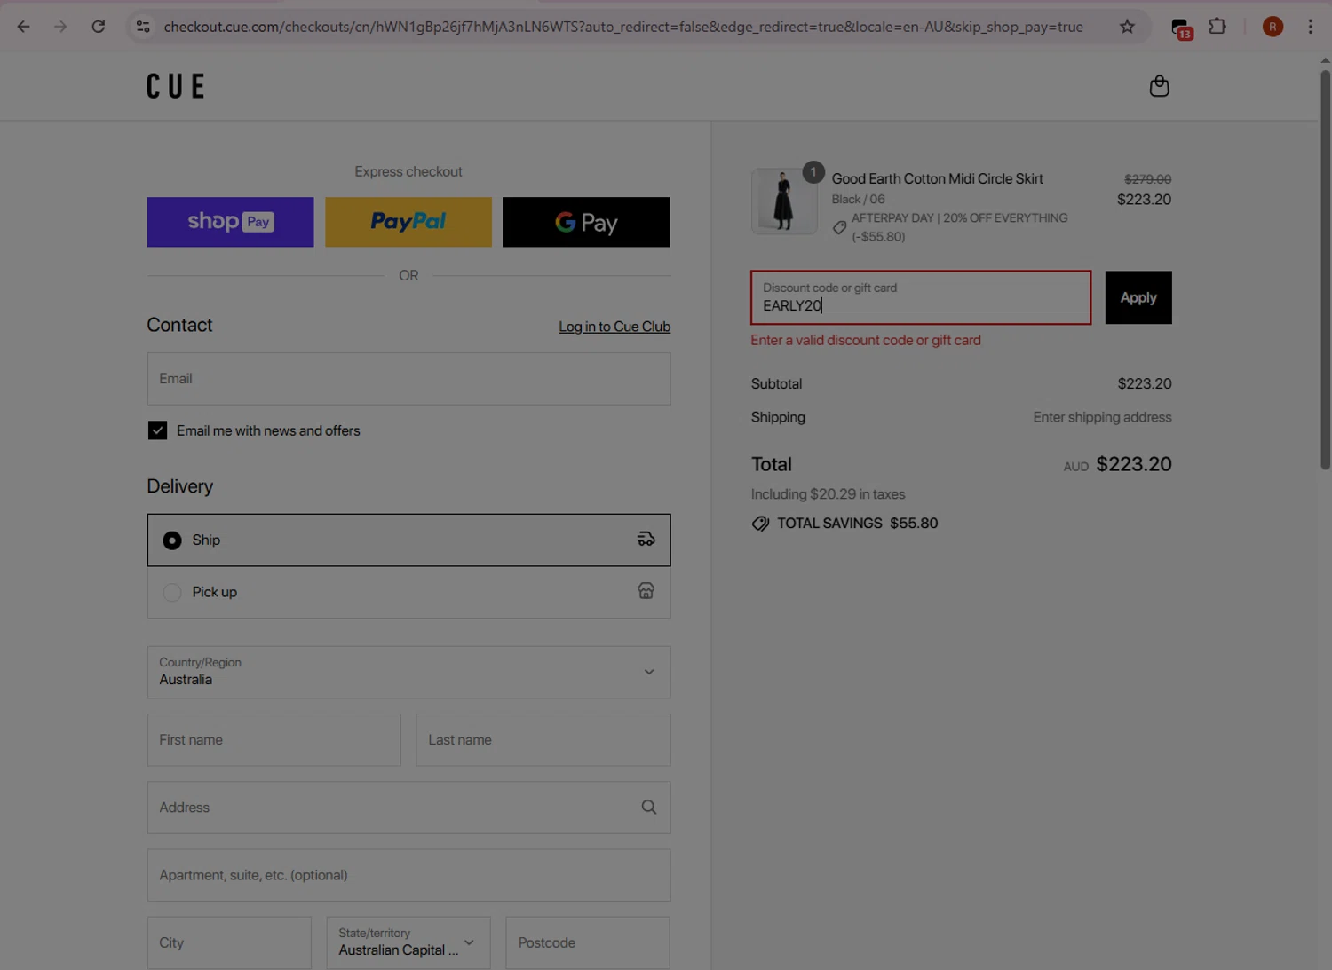Open the Chrome profile avatar R
The image size is (1332, 970).
(1273, 27)
